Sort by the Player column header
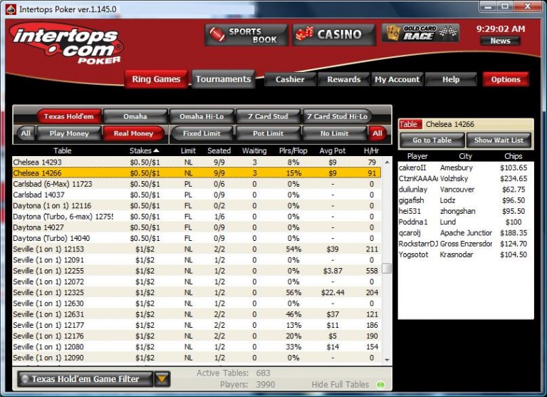Viewport: 547px width, 397px height. 417,156
